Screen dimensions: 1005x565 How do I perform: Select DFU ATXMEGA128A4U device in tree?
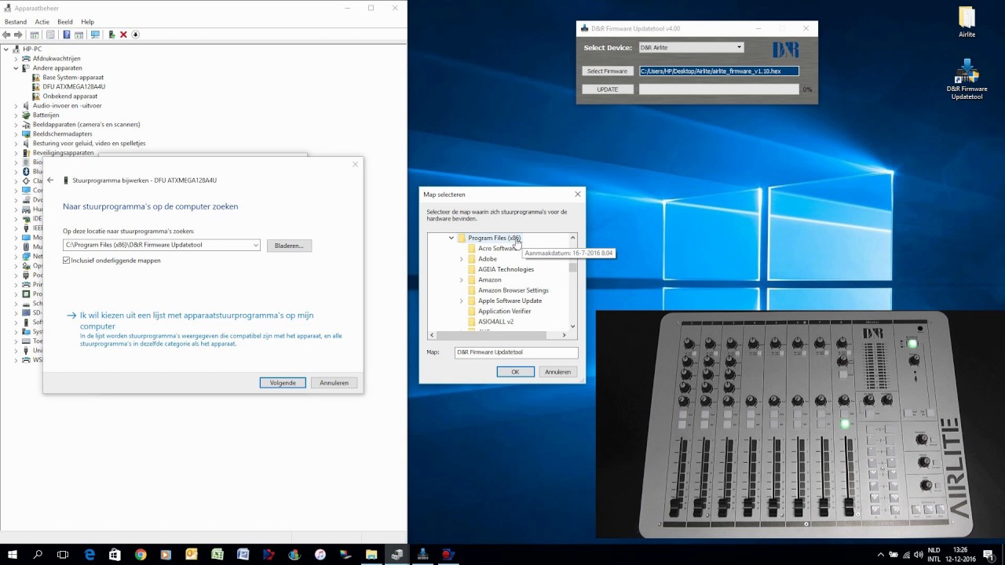pyautogui.click(x=74, y=87)
